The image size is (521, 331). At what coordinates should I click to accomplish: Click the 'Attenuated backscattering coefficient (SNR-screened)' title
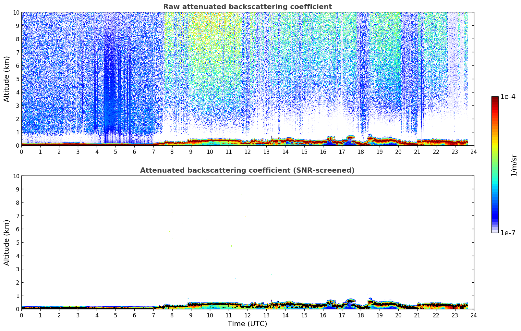click(248, 170)
